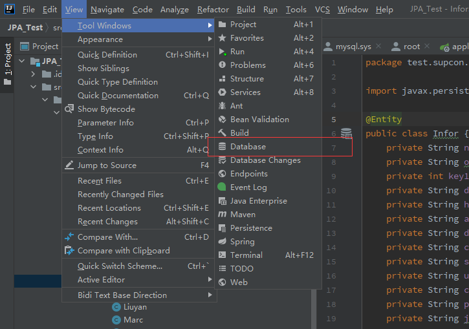
Task: Open the Edit menu
Action: [x=50, y=10]
